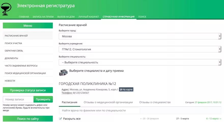
Task: Select 'РАСПИСАНИЕ ВРАЧЕЙ' in side menu
Action: tap(28, 36)
